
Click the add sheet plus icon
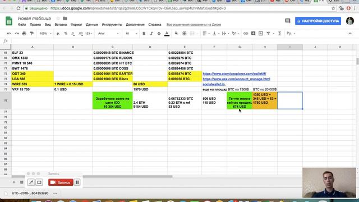(13, 182)
